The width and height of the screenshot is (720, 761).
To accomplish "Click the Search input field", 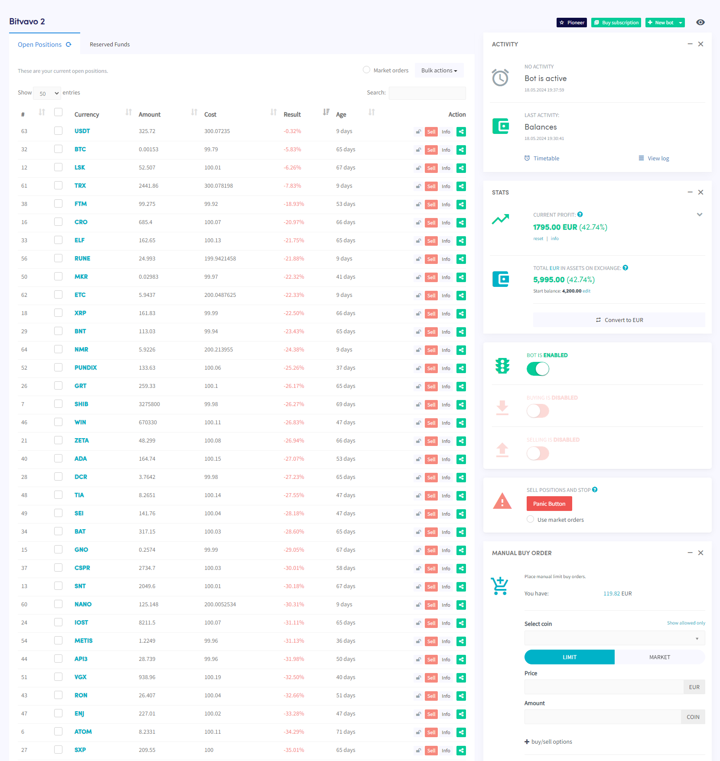I will pyautogui.click(x=427, y=93).
